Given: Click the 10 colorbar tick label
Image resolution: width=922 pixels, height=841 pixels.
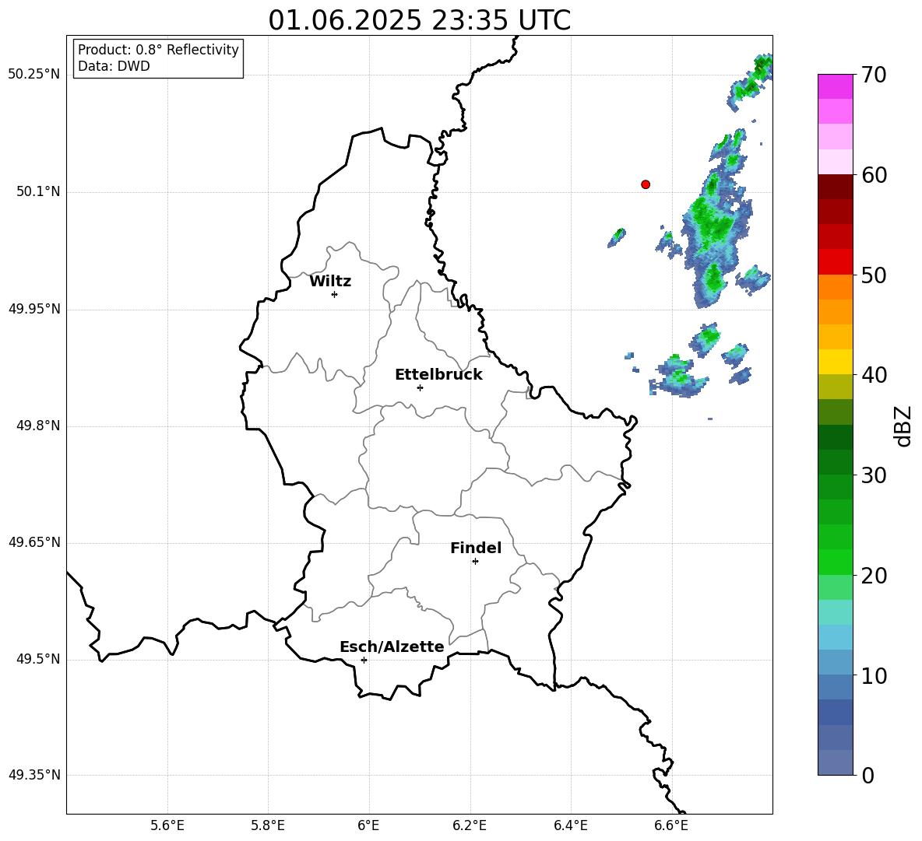Looking at the screenshot, I should (x=874, y=675).
